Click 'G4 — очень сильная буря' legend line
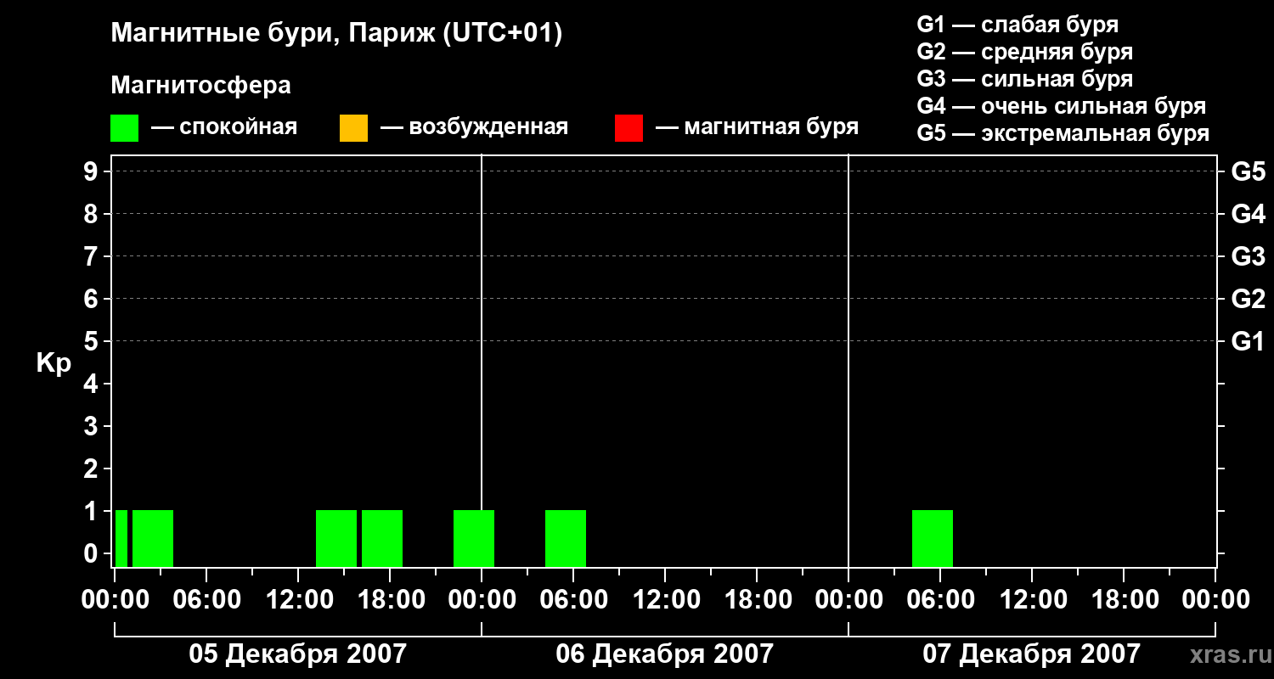The image size is (1274, 679). click(1062, 106)
